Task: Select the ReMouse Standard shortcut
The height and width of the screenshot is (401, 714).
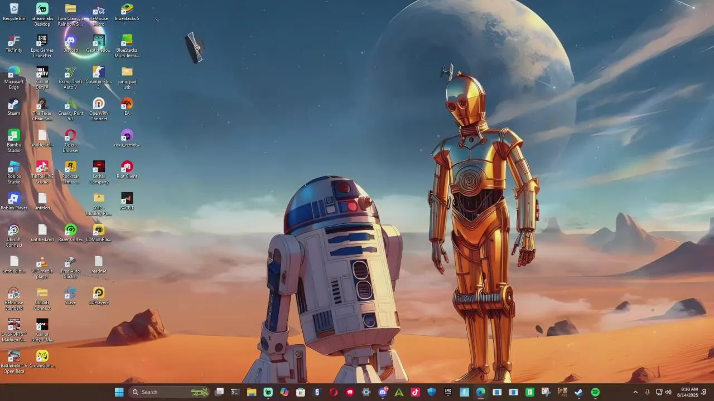Action: click(14, 299)
